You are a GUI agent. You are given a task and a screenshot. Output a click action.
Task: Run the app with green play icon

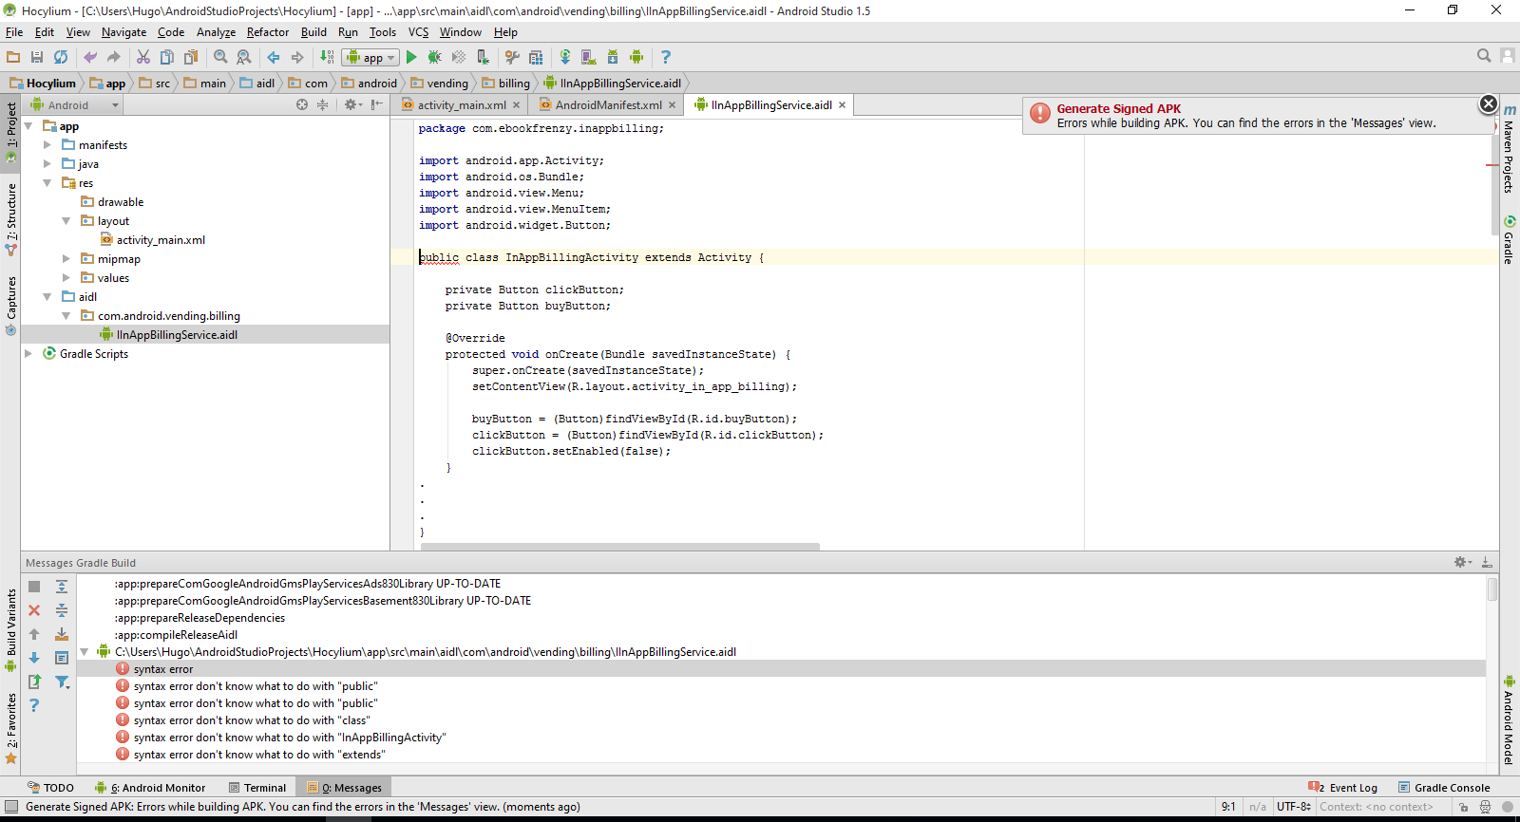tap(411, 57)
